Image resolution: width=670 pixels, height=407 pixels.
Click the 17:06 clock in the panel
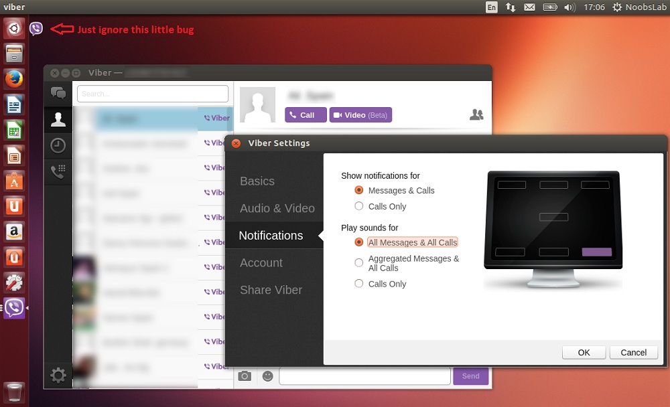pyautogui.click(x=594, y=7)
